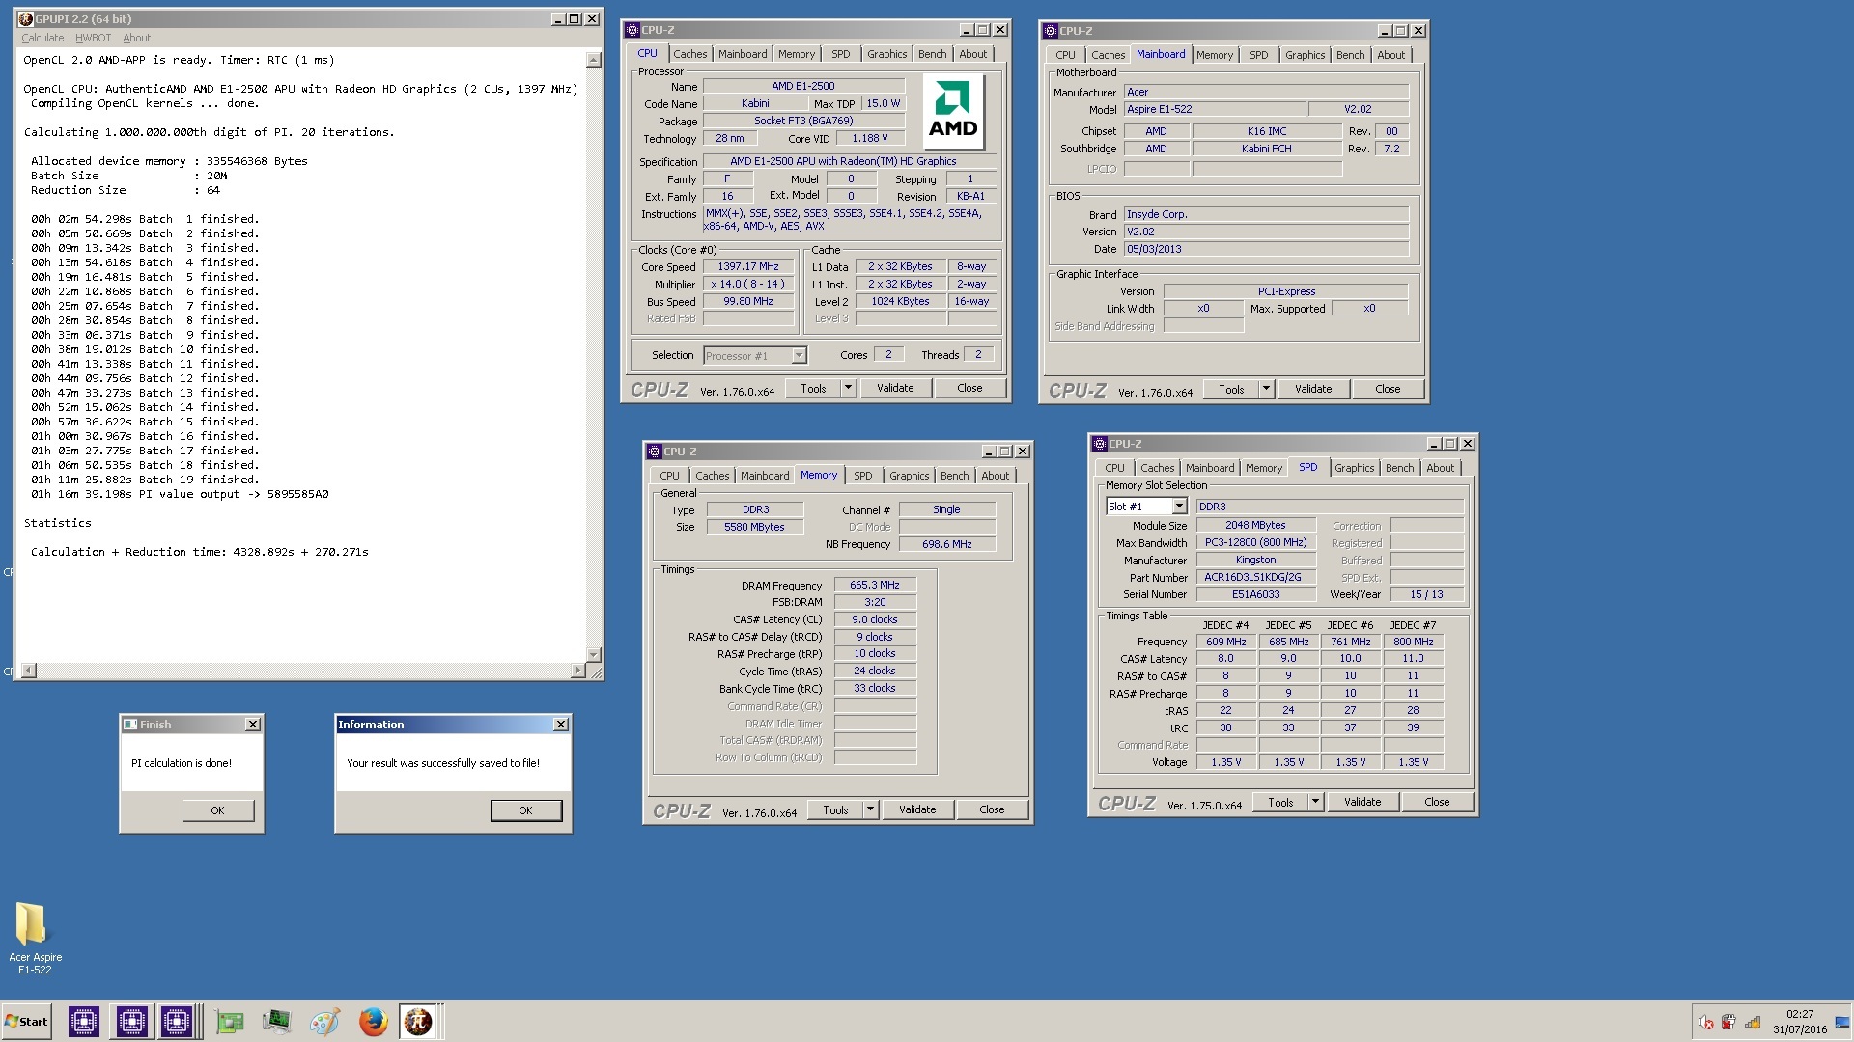Click Validate in CPU-Z SPD window
The image size is (1854, 1042).
(1362, 802)
